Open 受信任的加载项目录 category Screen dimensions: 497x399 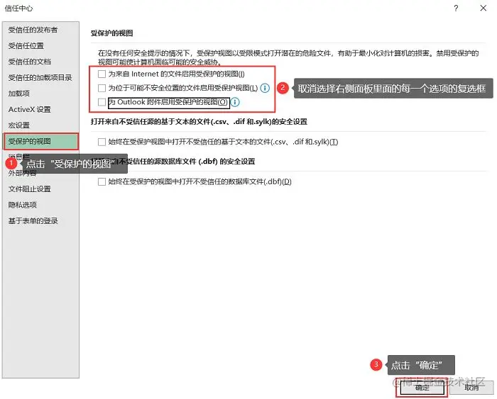coord(40,77)
